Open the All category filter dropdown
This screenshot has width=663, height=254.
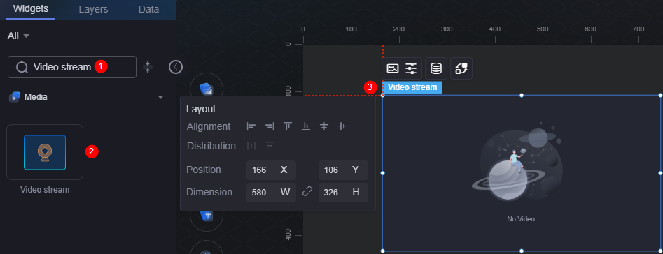click(18, 36)
